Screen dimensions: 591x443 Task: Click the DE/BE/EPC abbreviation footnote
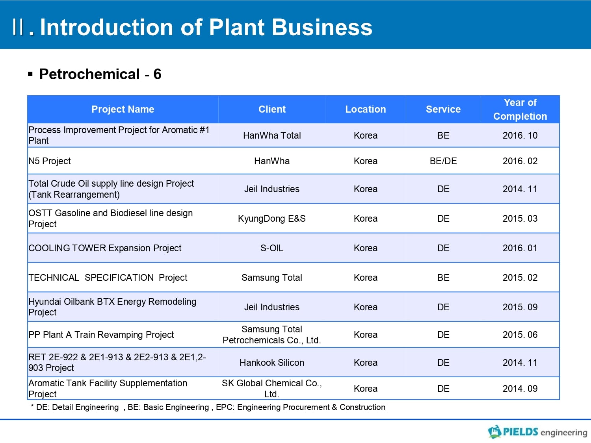tap(208, 407)
